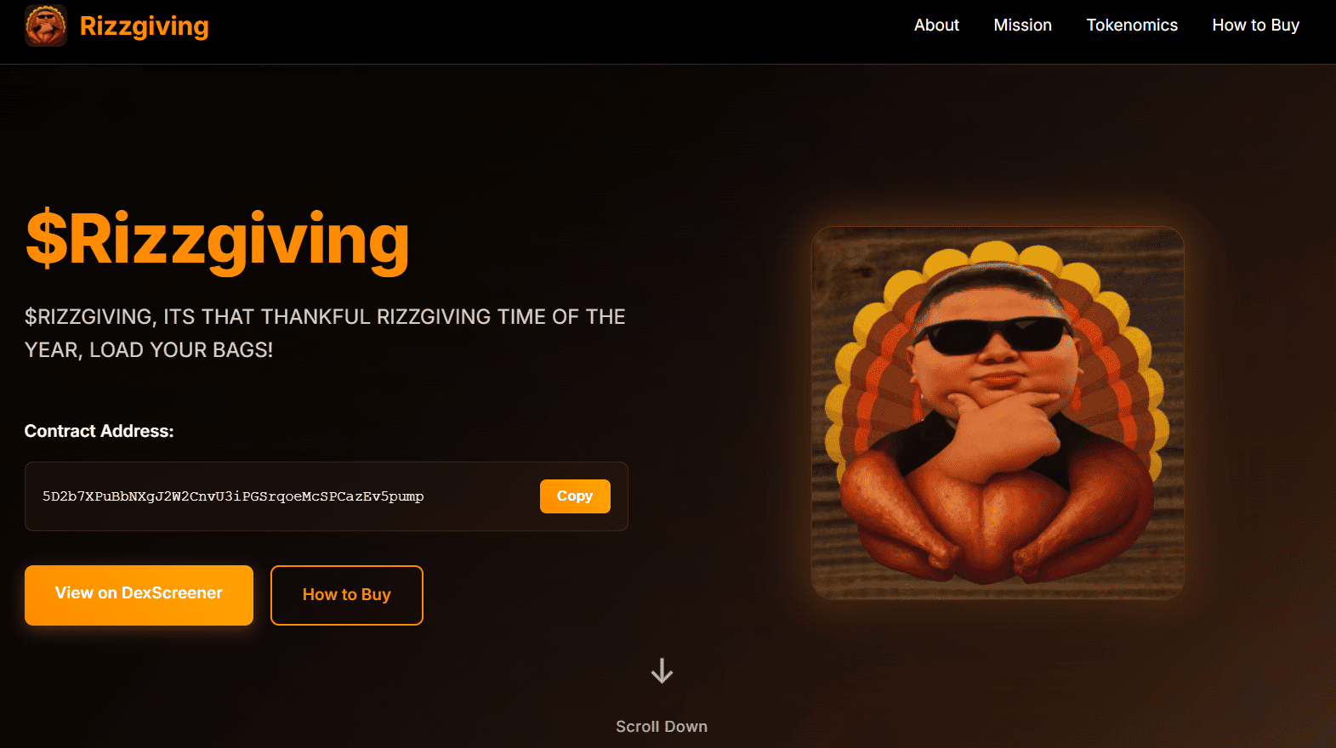
Task: Click the scroll down arrow icon
Action: [x=662, y=671]
